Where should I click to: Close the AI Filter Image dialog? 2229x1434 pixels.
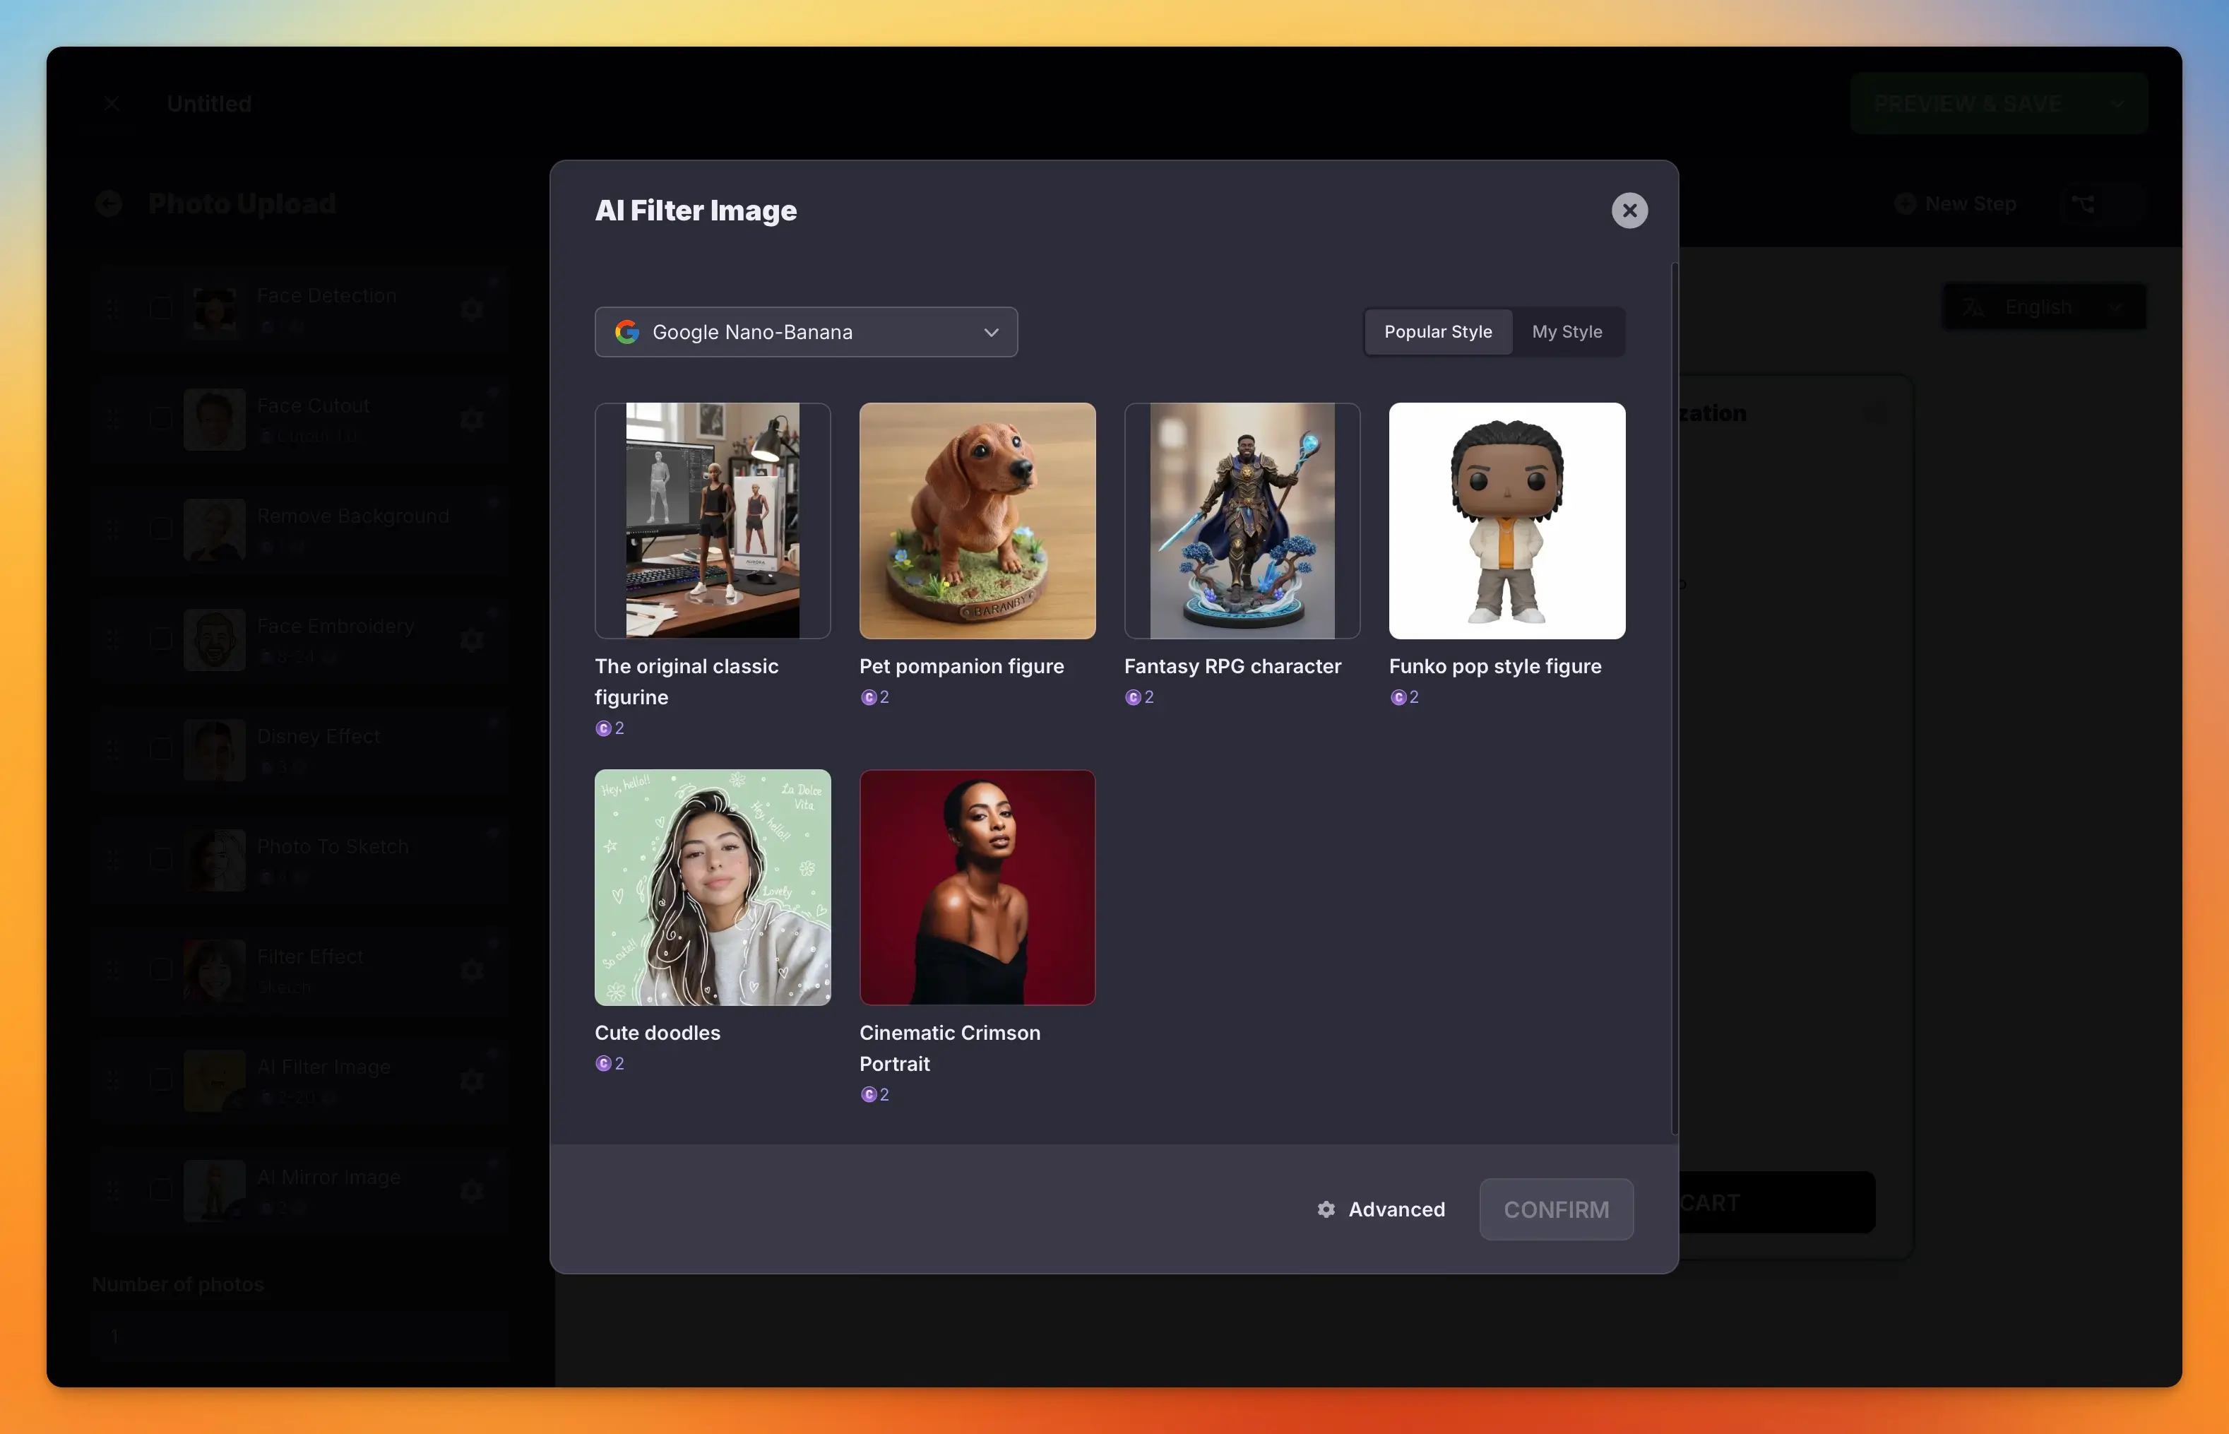1629,211
